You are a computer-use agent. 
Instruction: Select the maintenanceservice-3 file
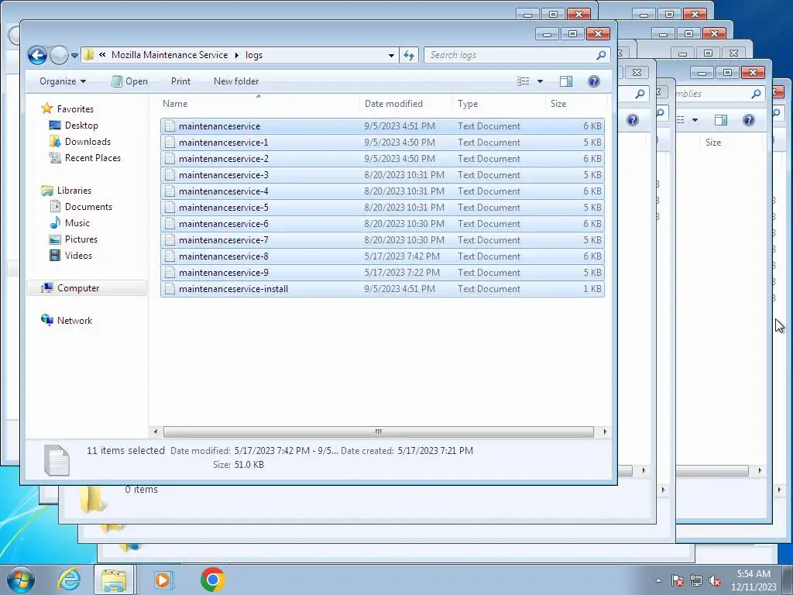point(383,174)
